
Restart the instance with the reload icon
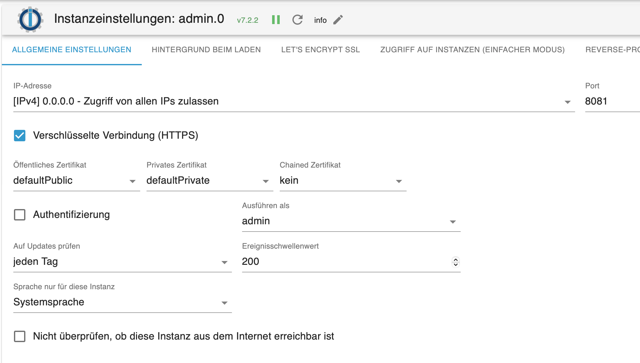297,20
